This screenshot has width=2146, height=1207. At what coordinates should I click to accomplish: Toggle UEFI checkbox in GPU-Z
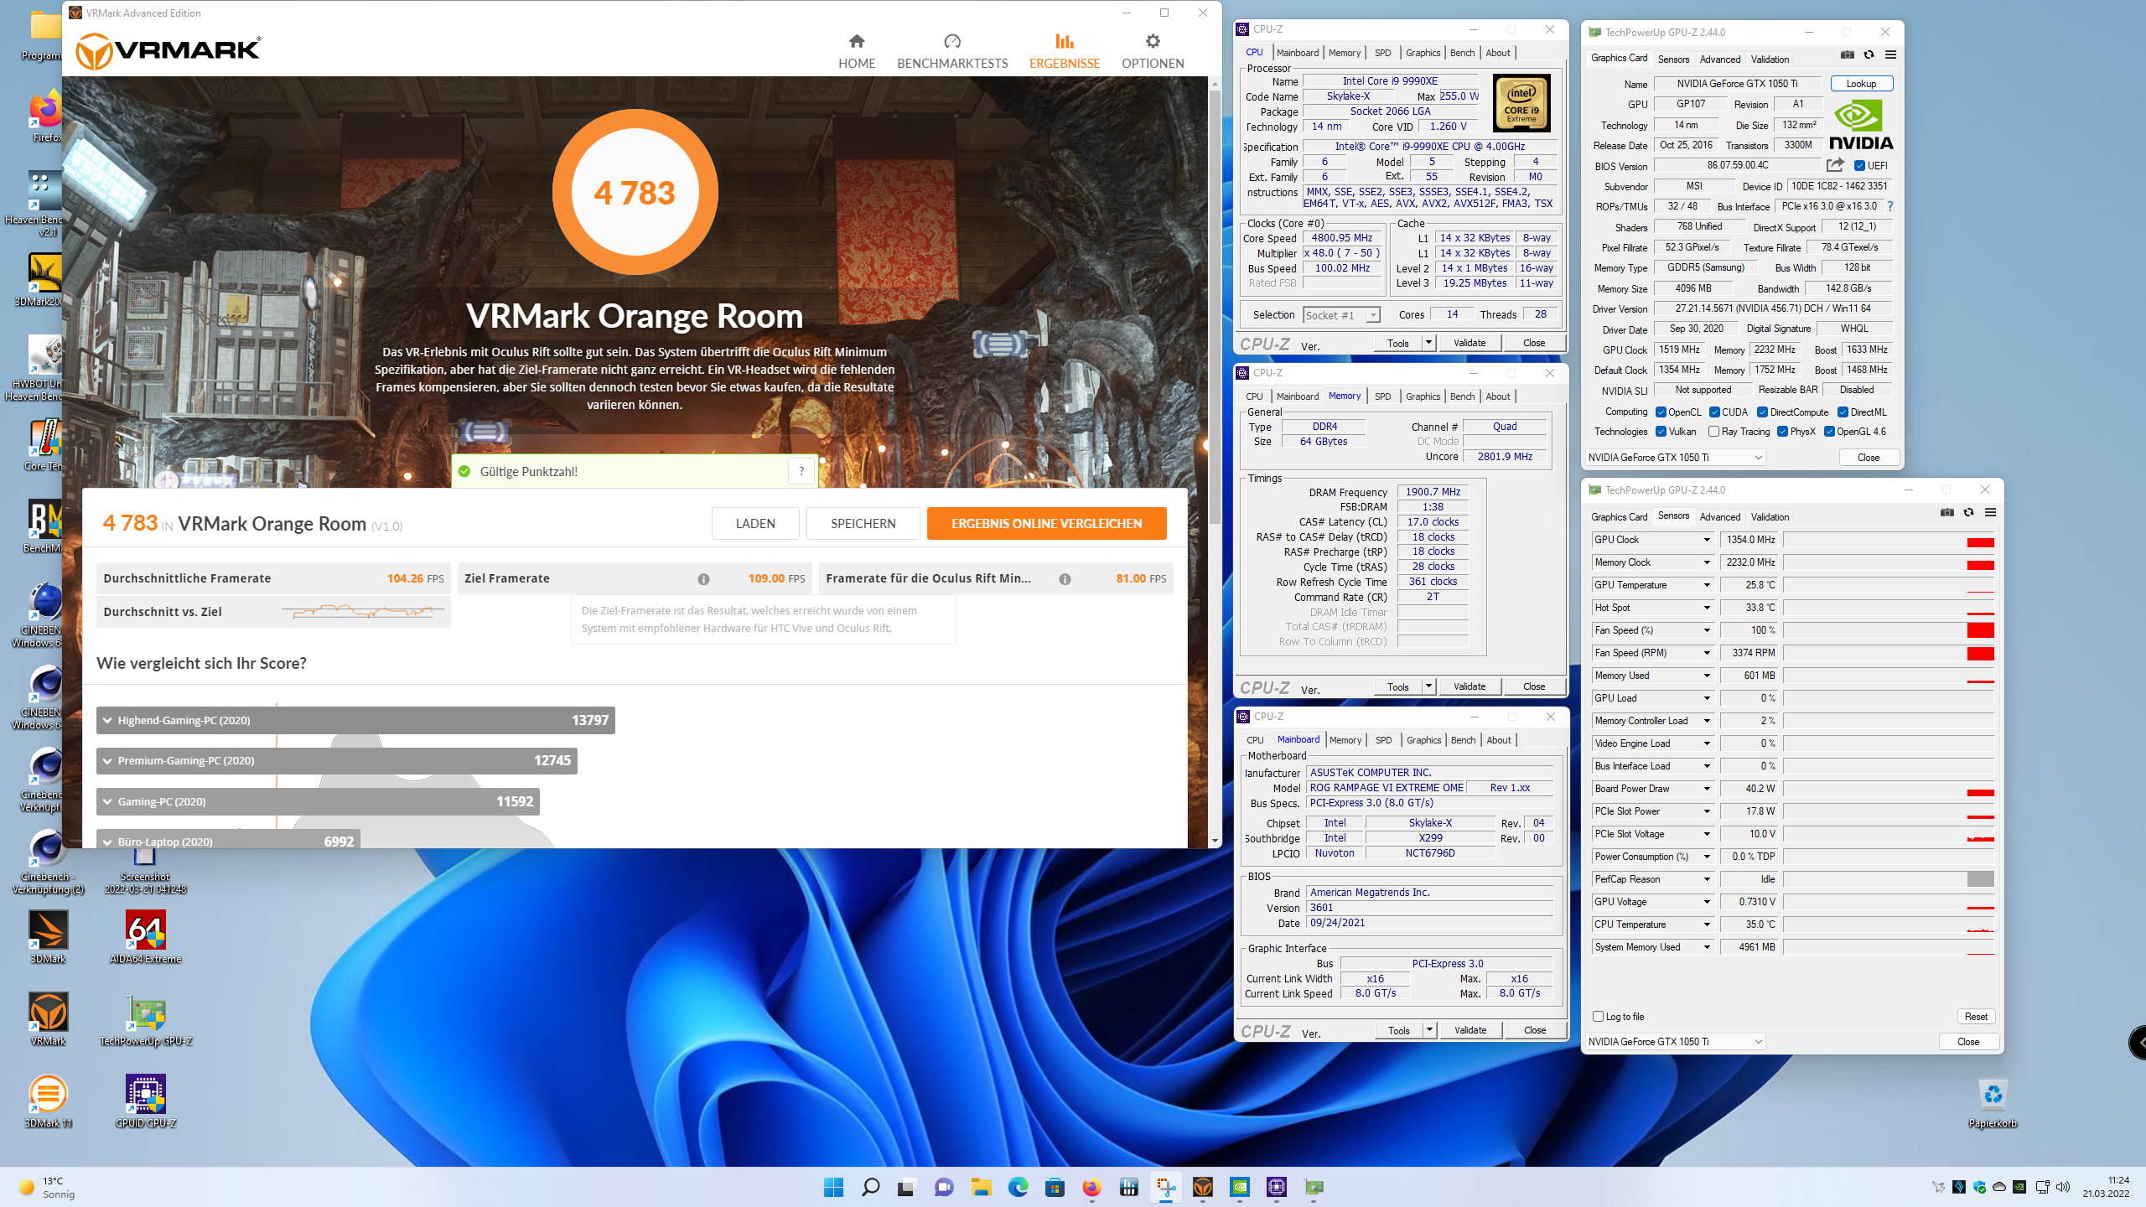click(x=1859, y=166)
